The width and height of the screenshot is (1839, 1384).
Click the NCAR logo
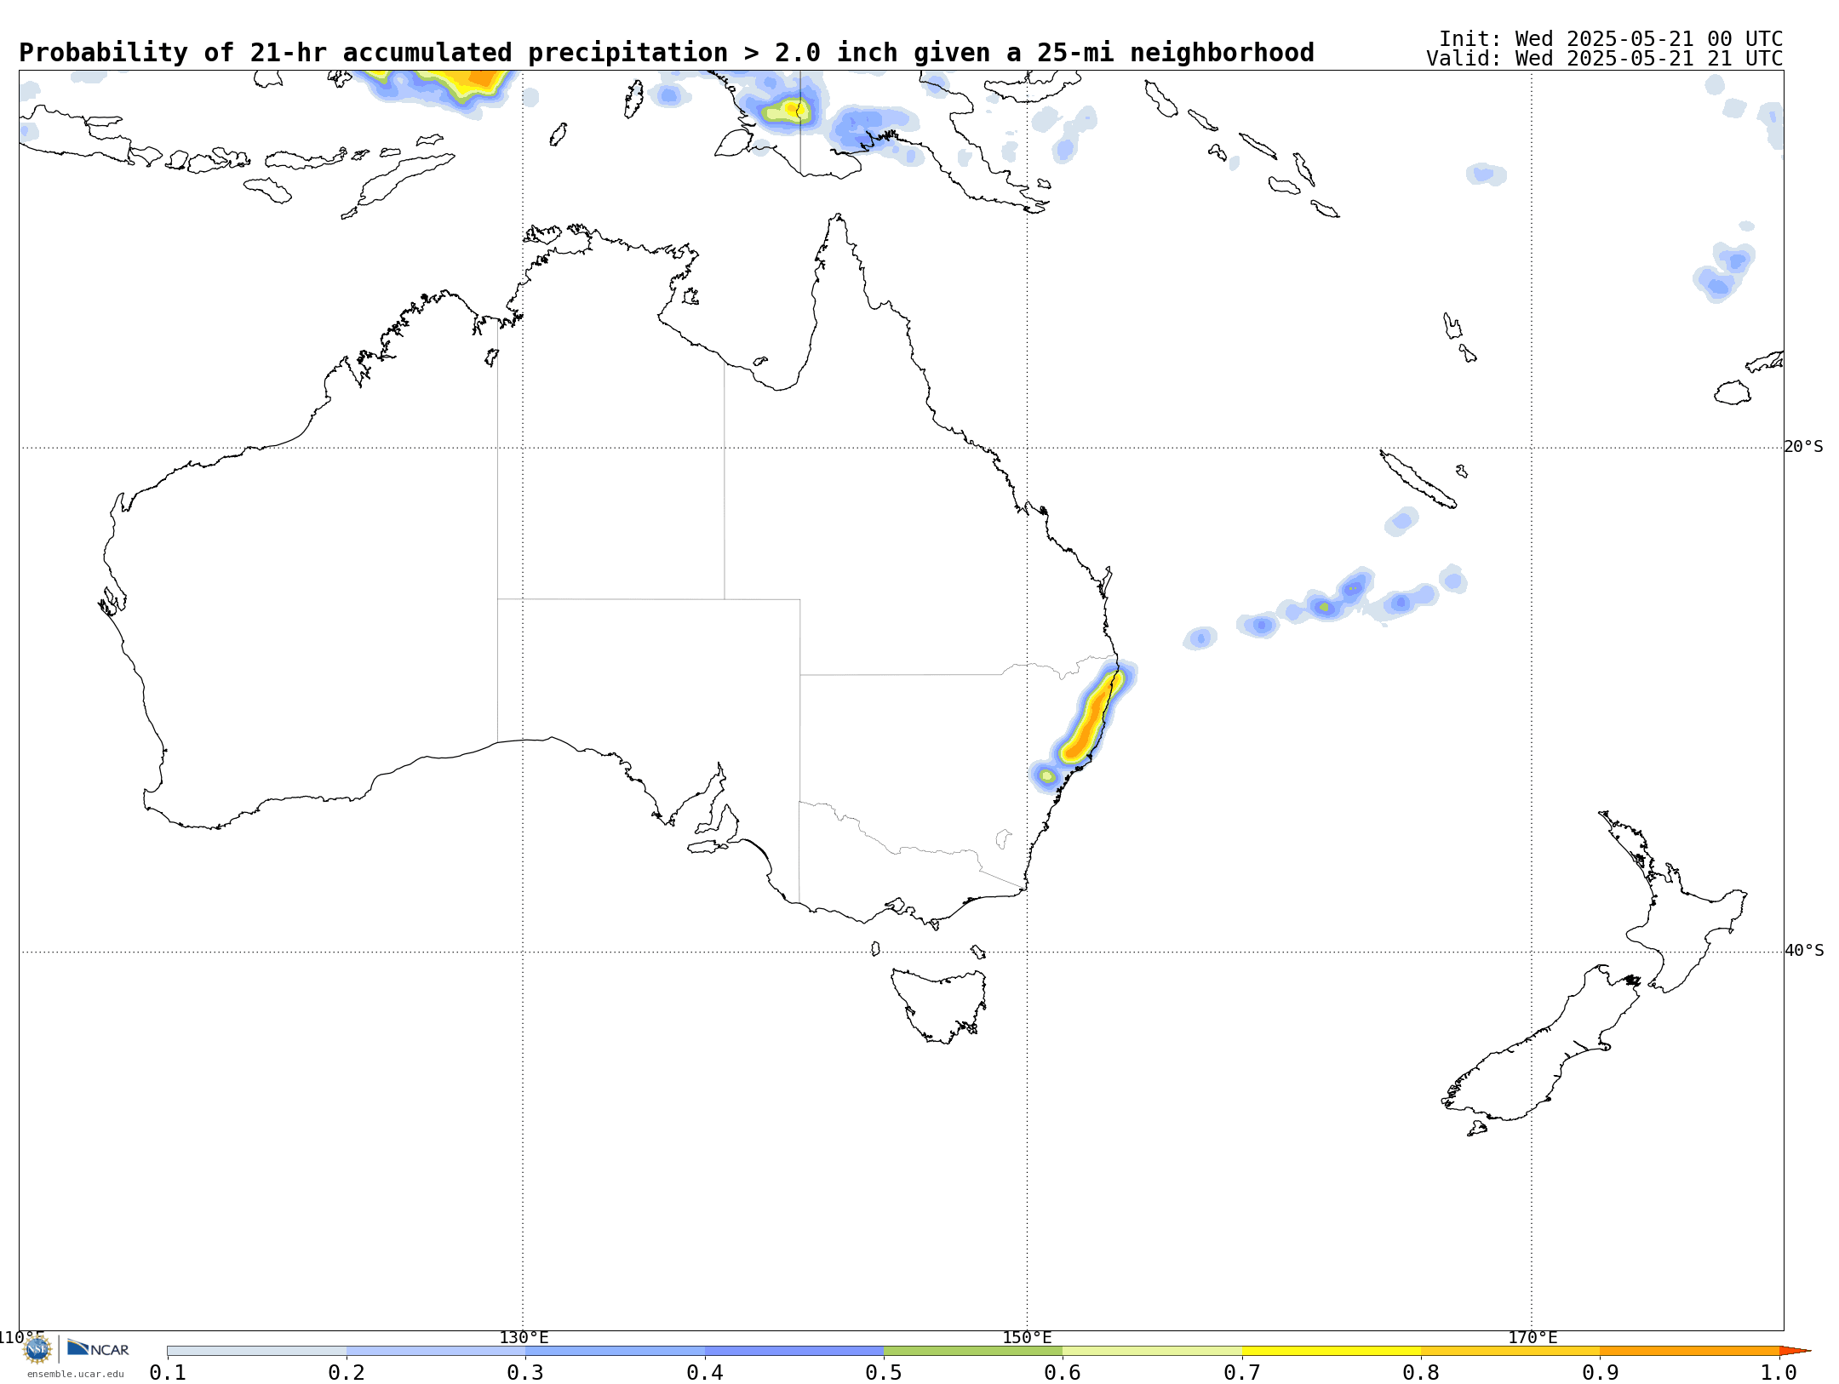pos(98,1348)
